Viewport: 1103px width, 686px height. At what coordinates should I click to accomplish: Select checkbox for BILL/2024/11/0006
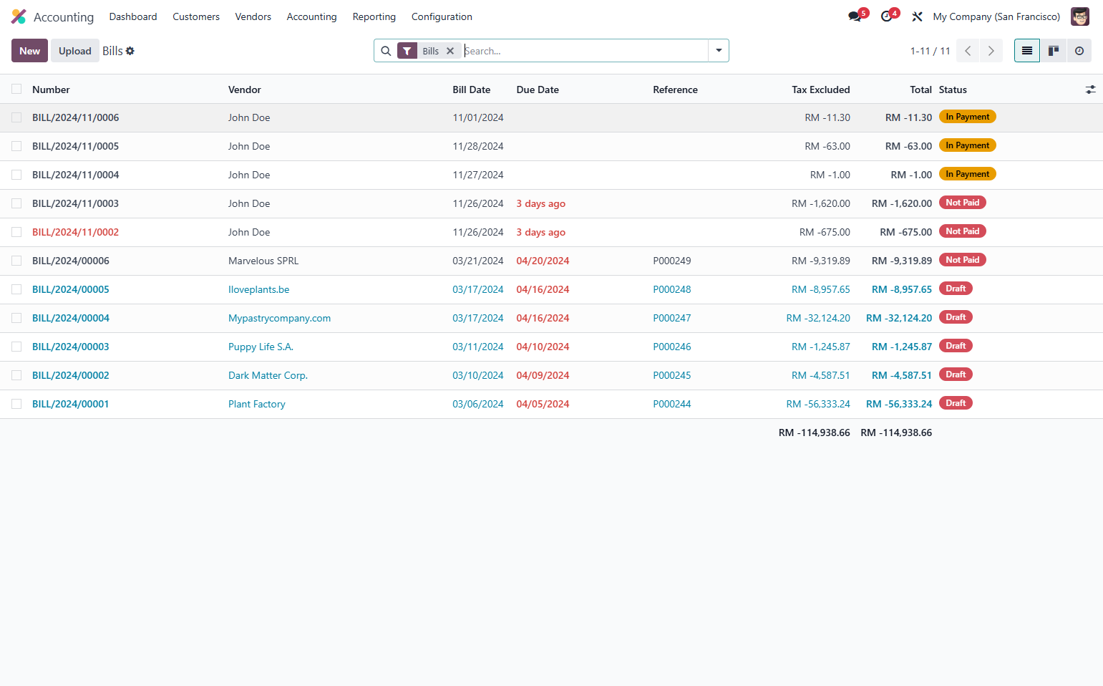coord(16,117)
